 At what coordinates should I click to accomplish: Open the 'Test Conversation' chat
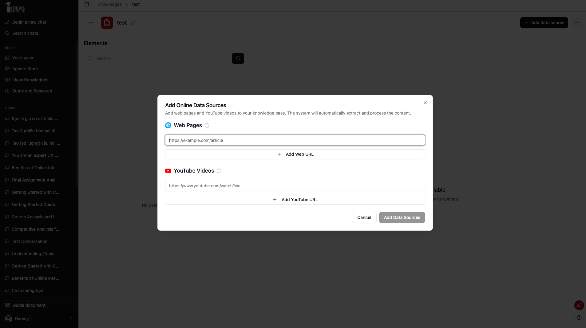[x=39, y=241]
